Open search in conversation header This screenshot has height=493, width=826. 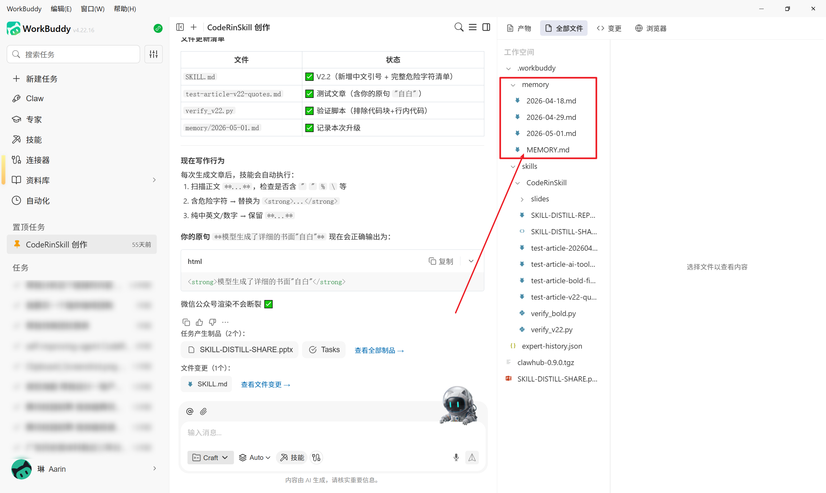pos(459,27)
